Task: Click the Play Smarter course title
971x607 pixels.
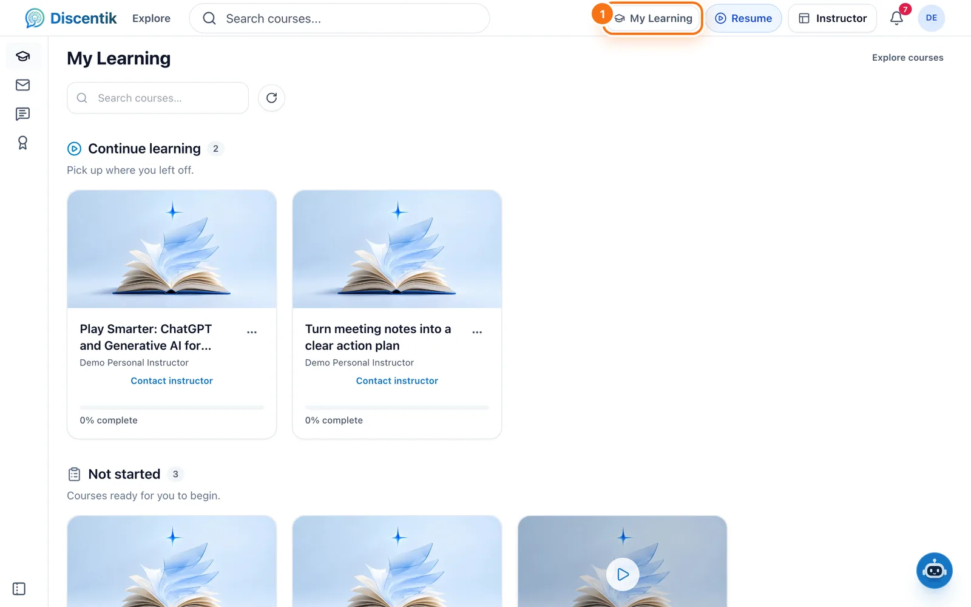Action: pos(146,337)
